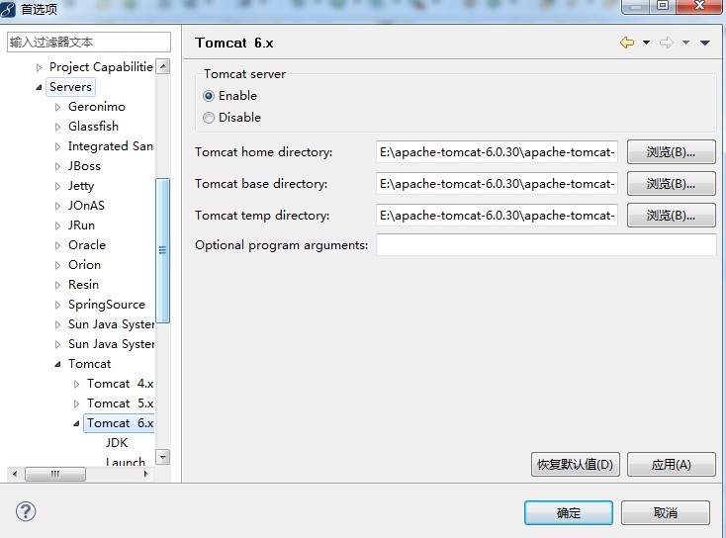This screenshot has height=538, width=726.
Task: Click horizontal scrollbar left arrow
Action: coord(15,474)
